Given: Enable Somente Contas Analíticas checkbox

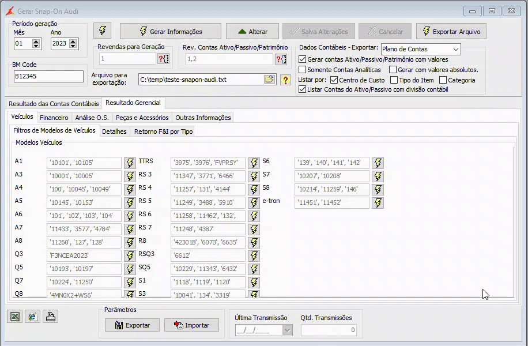Looking at the screenshot, I should [302, 70].
